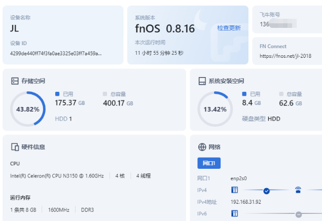
Task: Click the IPv4 network port icon
Action: [234, 190]
